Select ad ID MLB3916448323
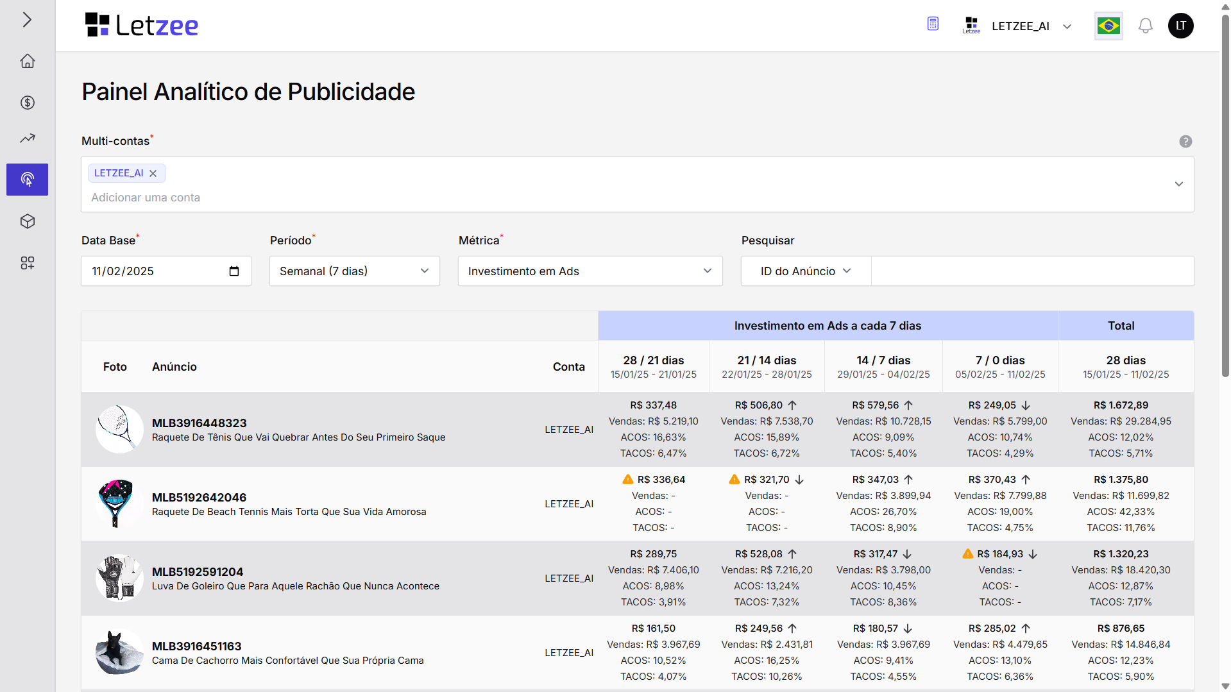 click(x=199, y=423)
